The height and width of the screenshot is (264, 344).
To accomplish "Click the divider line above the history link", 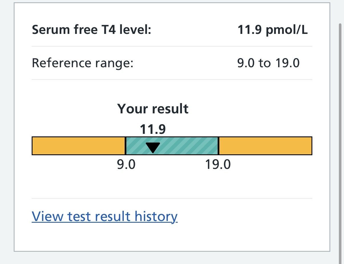I will pyautogui.click(x=172, y=198).
